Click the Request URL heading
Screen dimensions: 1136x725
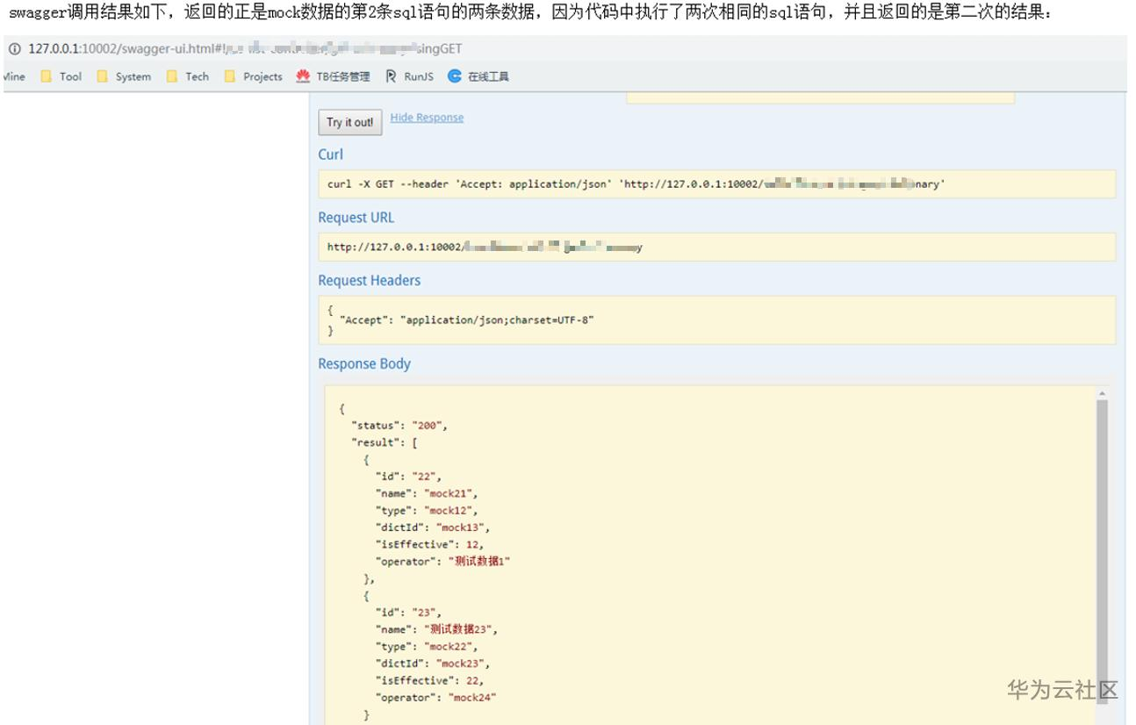(x=356, y=218)
